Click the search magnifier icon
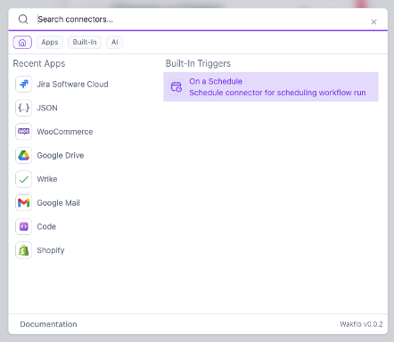394x342 pixels. pos(23,20)
